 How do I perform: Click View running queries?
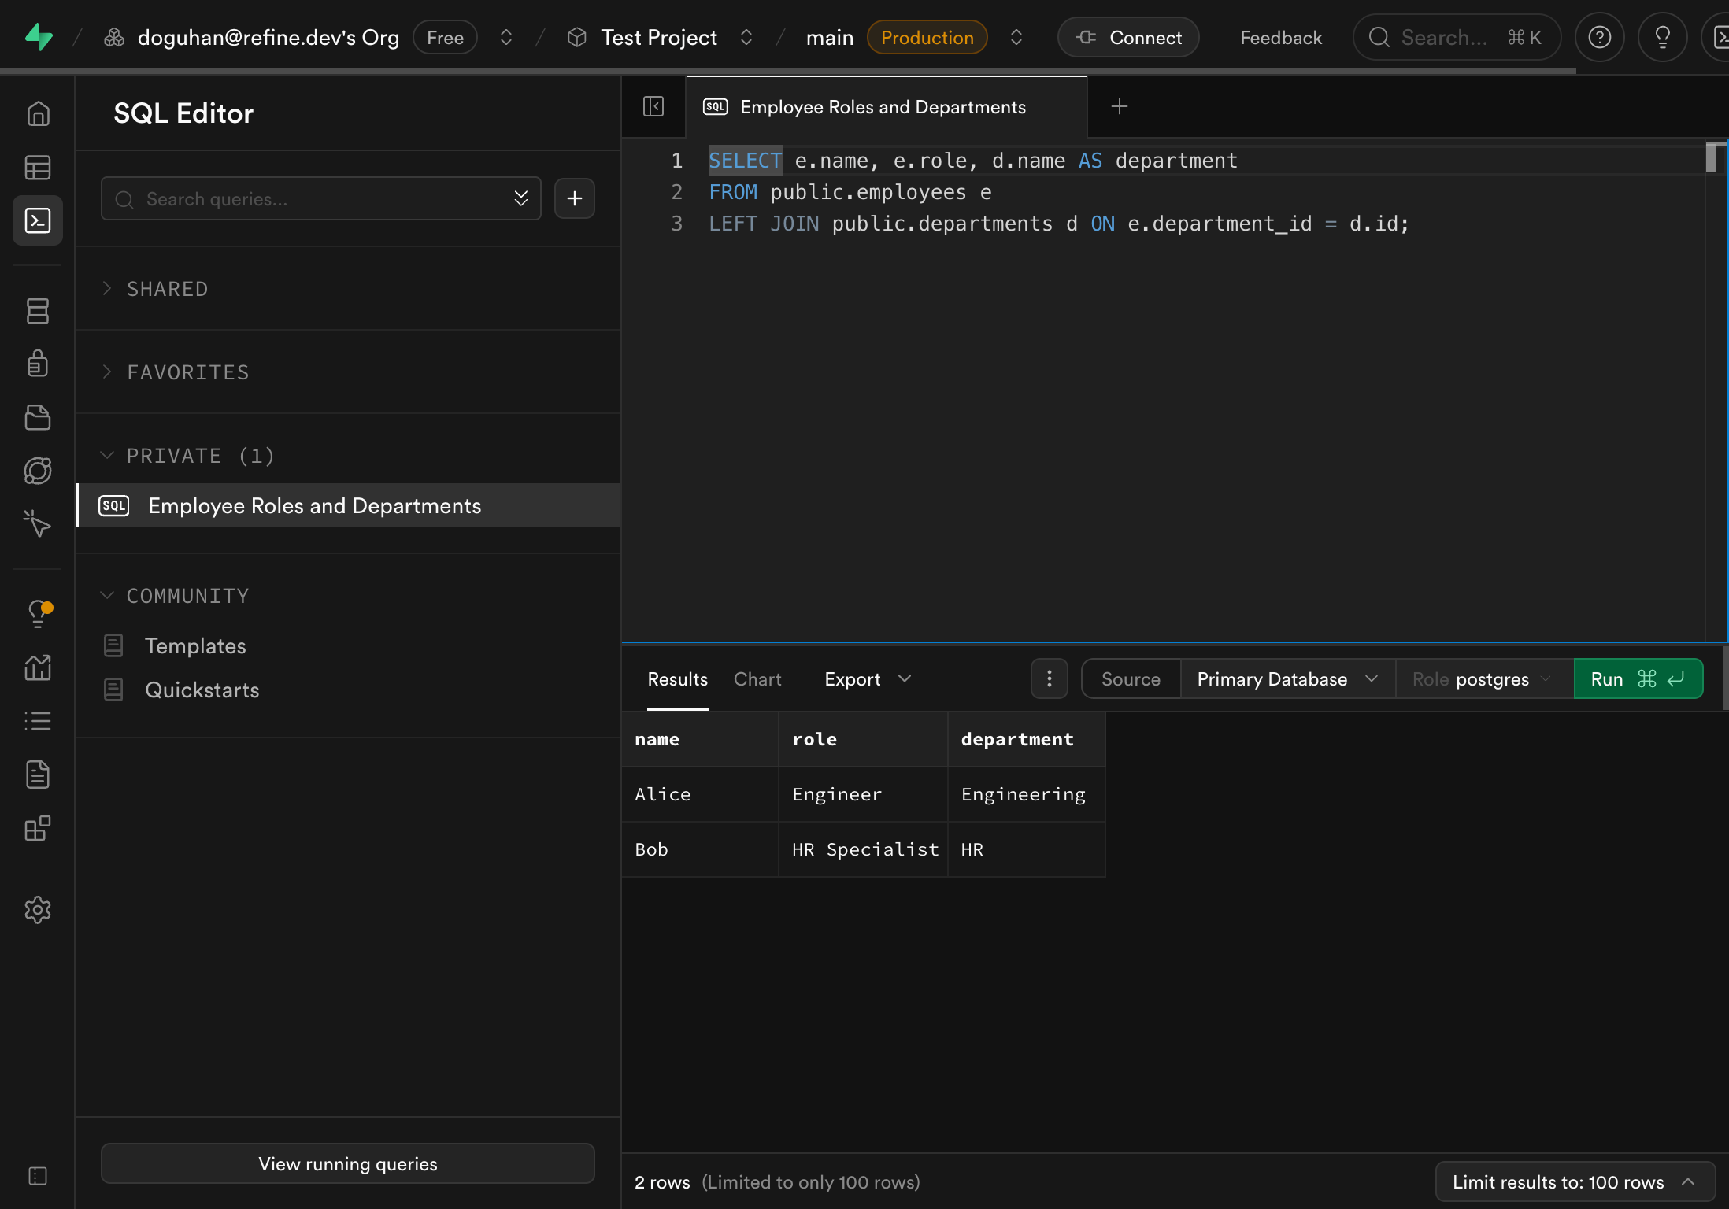[347, 1163]
